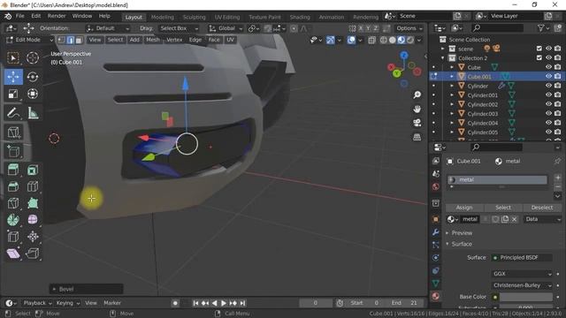Select the Spin tool
Screen dimensions: 566x318
point(13,220)
